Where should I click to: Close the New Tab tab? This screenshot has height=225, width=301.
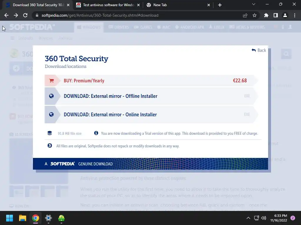pos(209,5)
